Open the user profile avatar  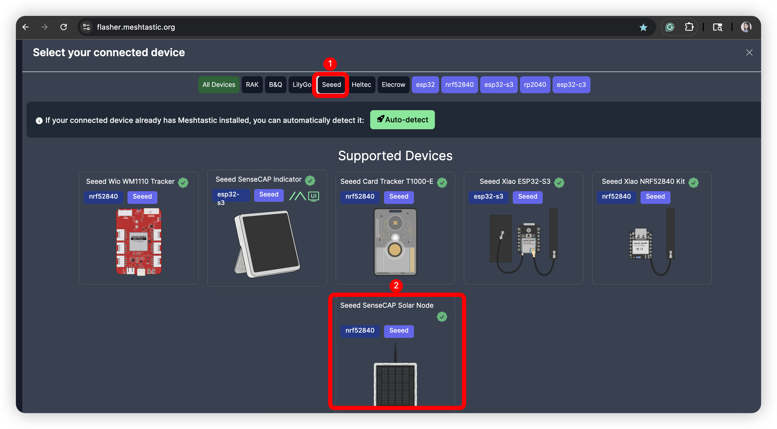(x=746, y=27)
